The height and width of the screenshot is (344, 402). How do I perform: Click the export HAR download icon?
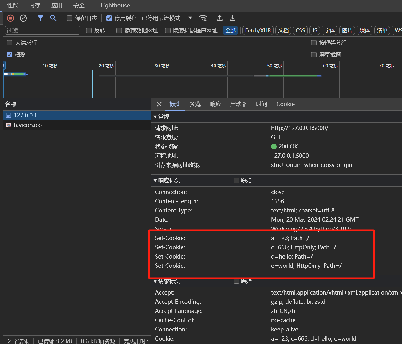(233, 18)
